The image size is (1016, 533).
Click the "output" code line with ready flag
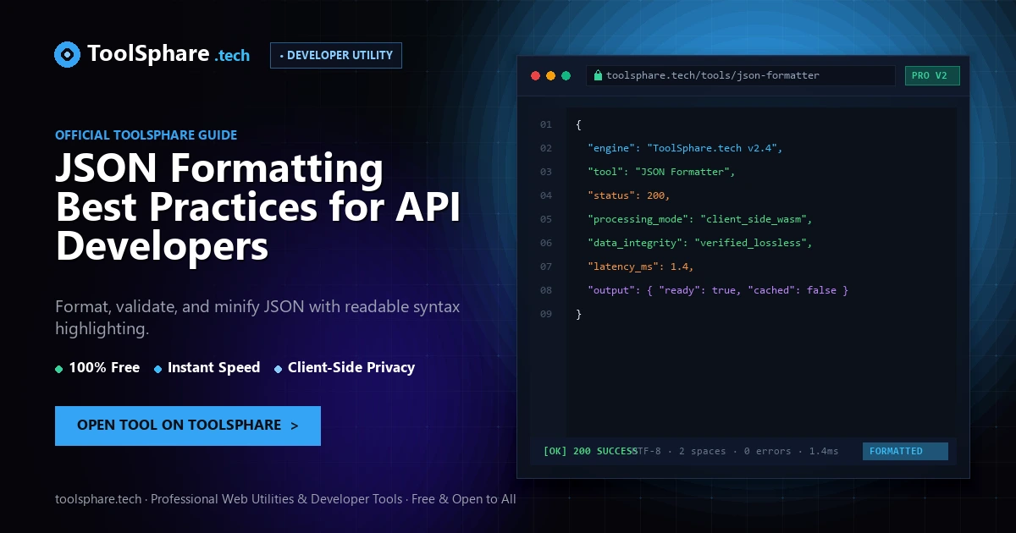coord(718,290)
